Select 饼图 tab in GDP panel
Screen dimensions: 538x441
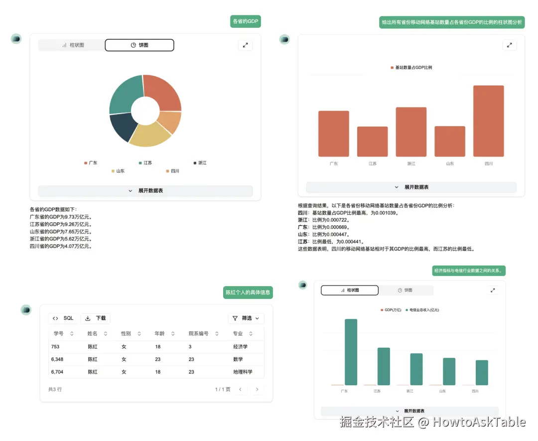[x=139, y=45]
